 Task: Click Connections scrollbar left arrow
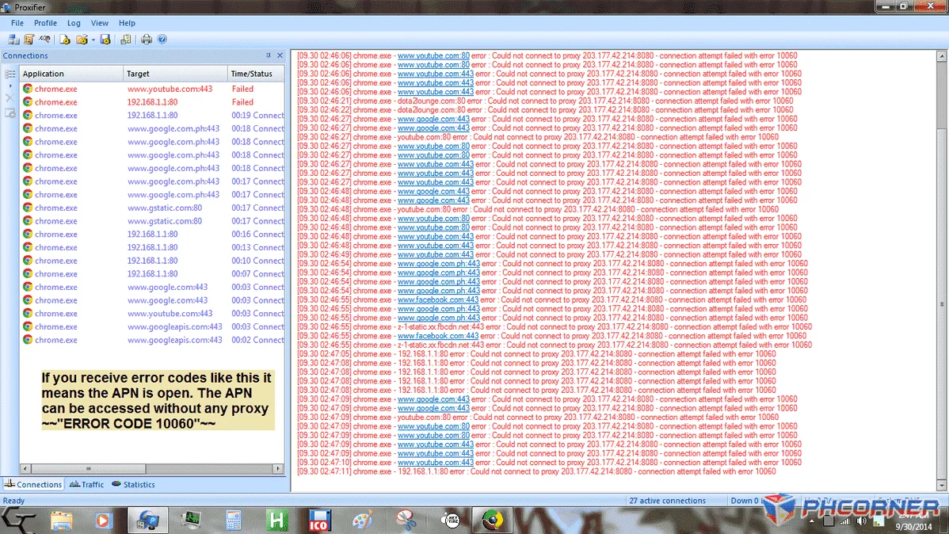tap(25, 468)
